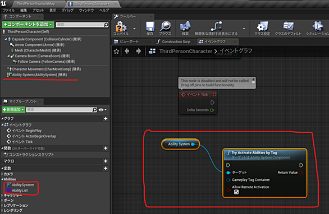Click the favorite star icon in graph bar

coord(116,52)
